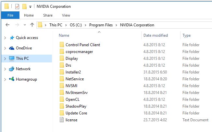The height and width of the screenshot is (132, 212).
Task: Click the Up one level arrow
Action: coord(32,25)
